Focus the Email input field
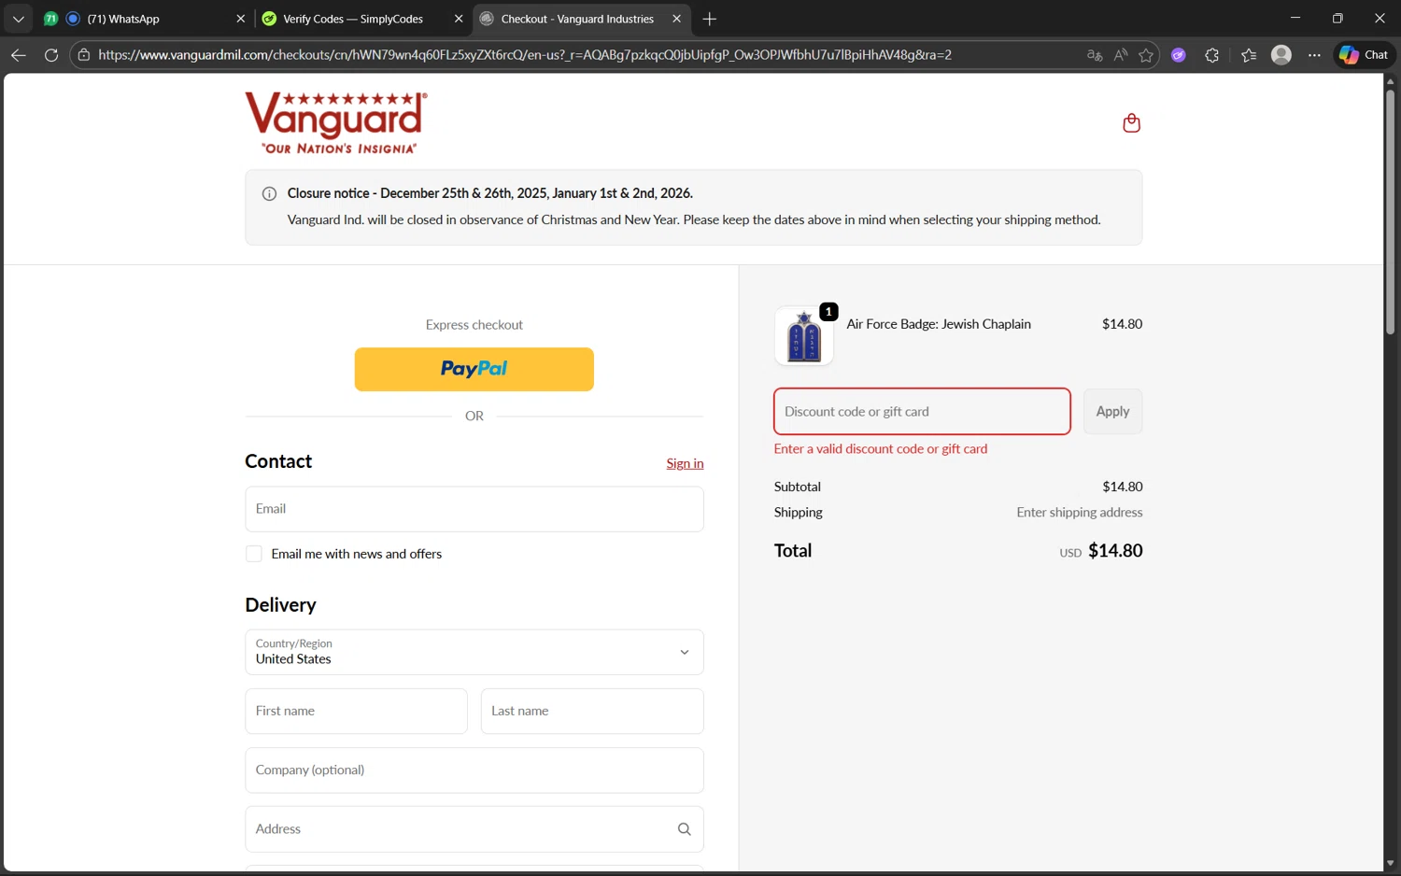 474,509
